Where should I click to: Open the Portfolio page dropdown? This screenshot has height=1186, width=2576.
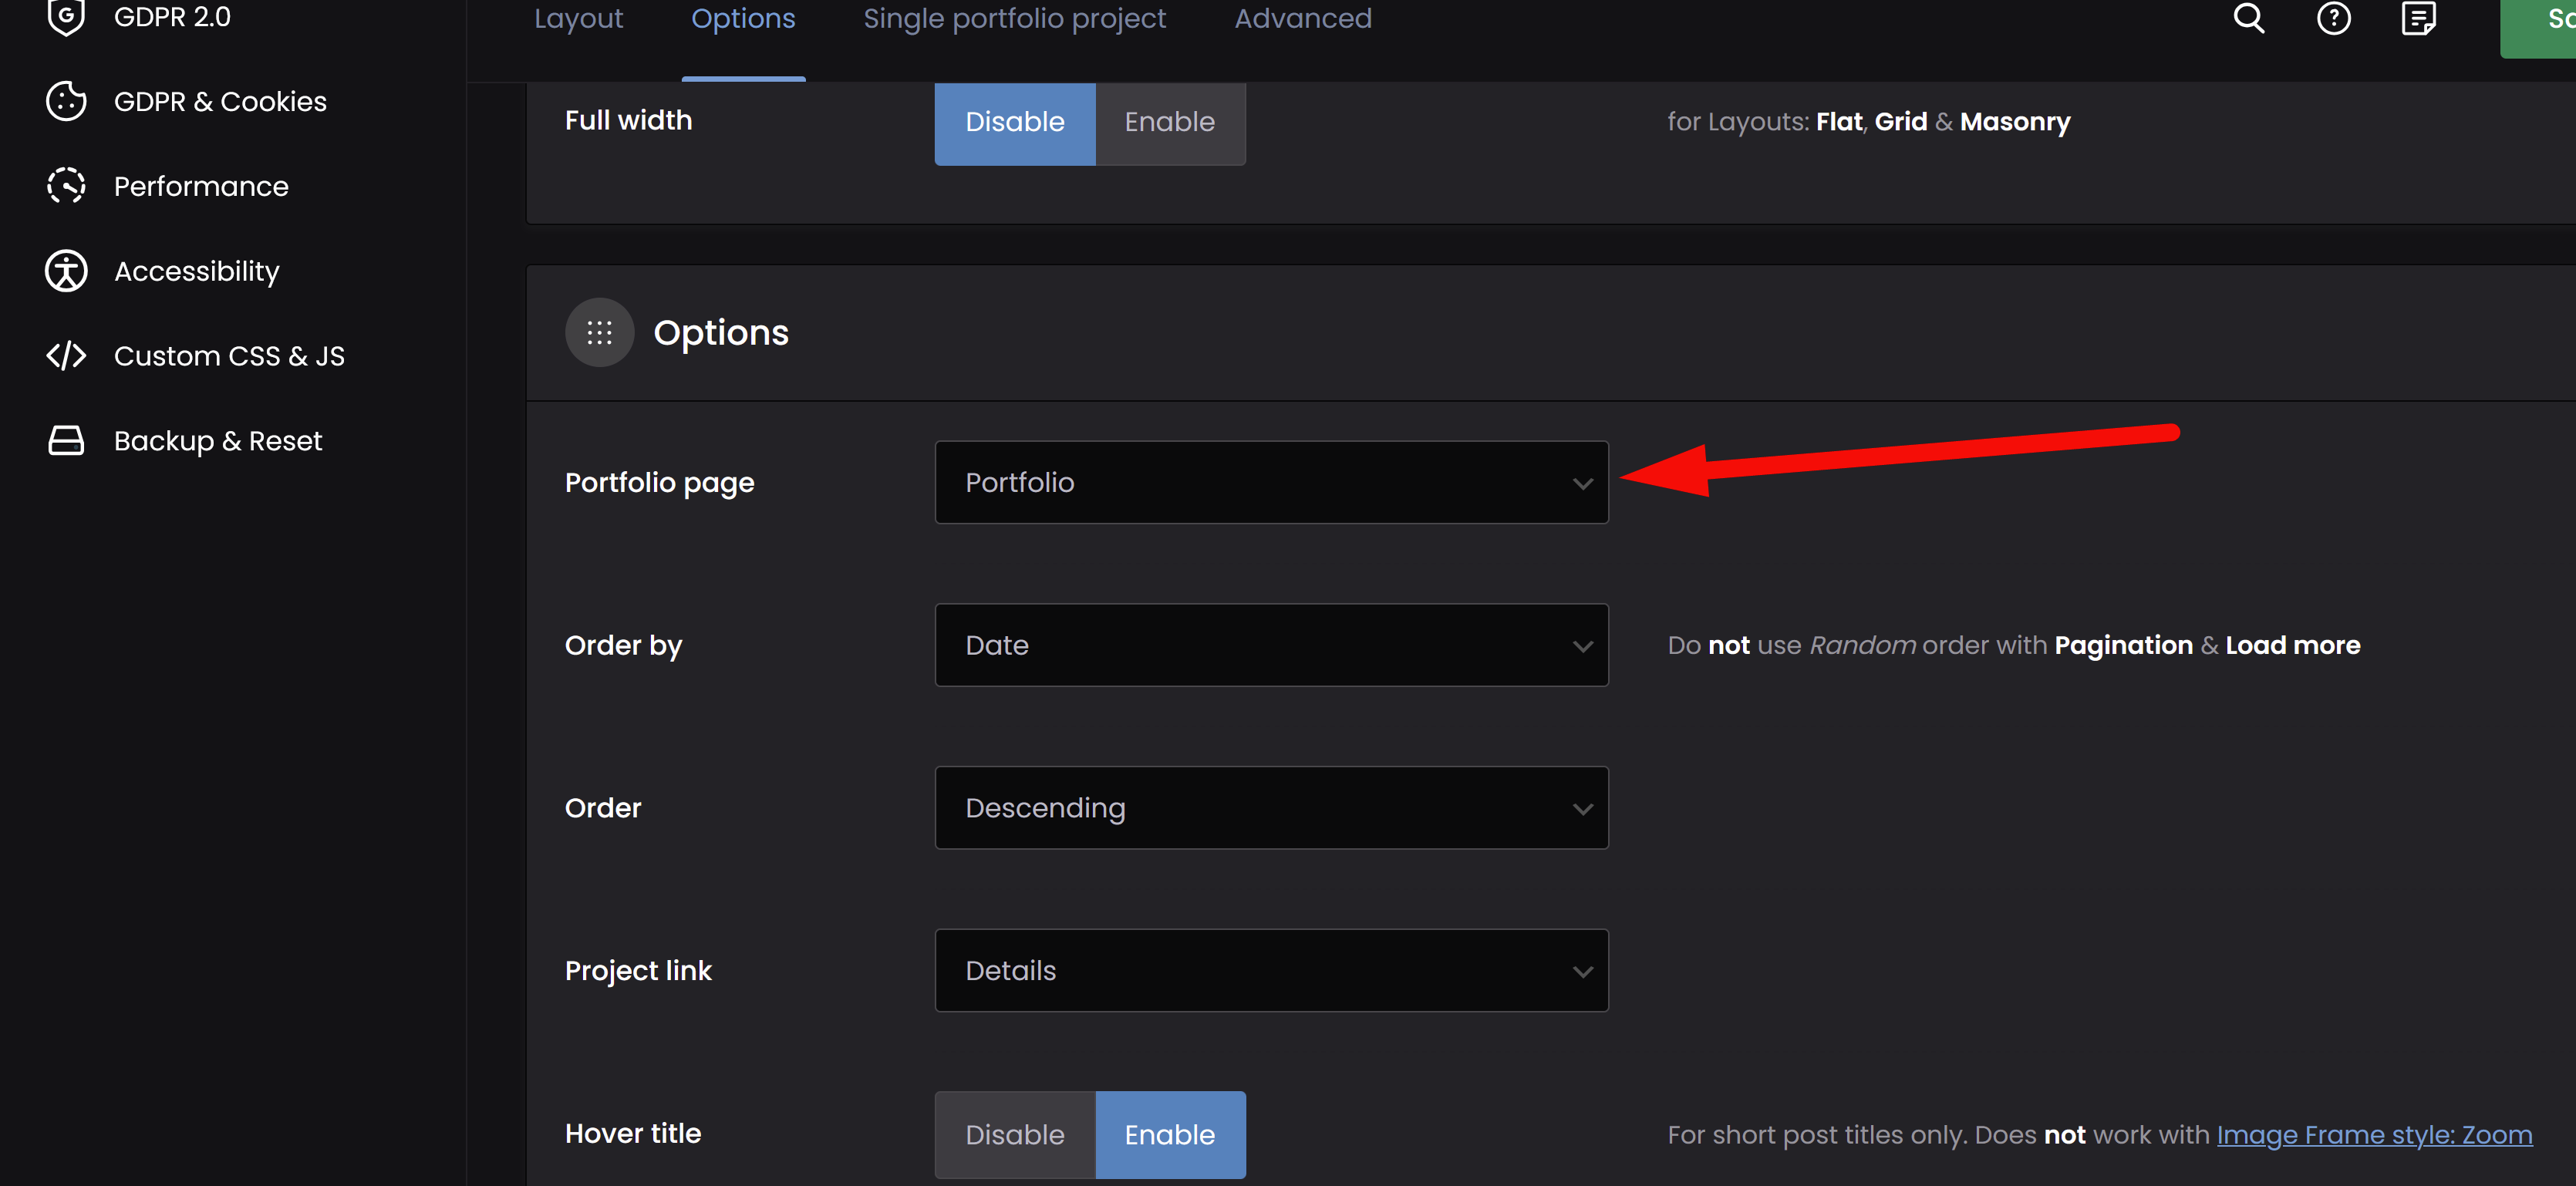click(x=1270, y=483)
